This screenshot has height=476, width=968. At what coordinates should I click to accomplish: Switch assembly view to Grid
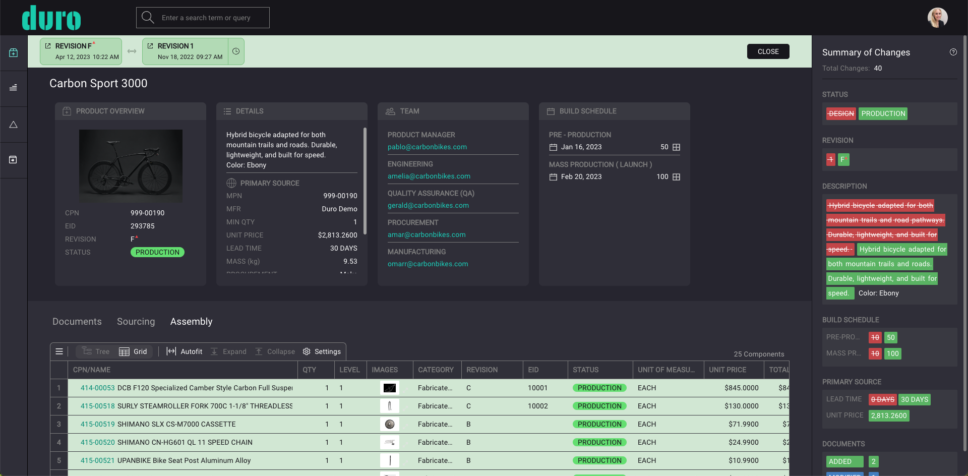(133, 351)
